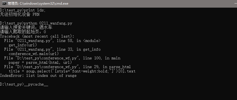Open the cmd.exe system menu icon
Screen dimensions: 237x100
[x=4, y=4]
